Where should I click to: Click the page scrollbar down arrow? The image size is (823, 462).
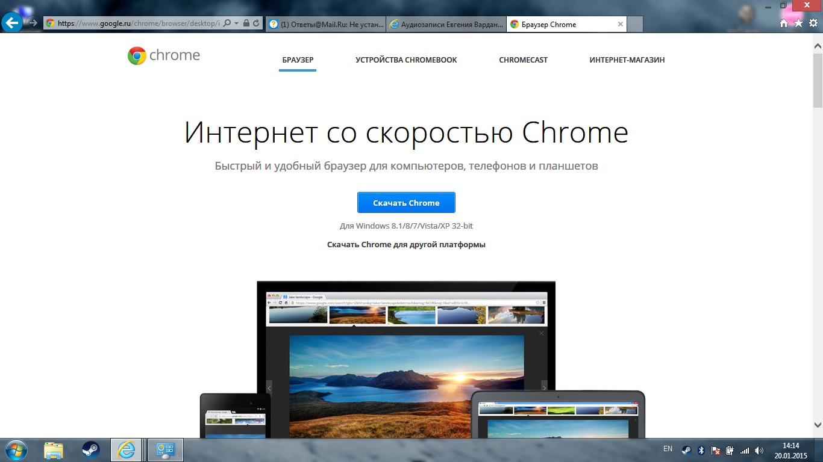pos(818,425)
